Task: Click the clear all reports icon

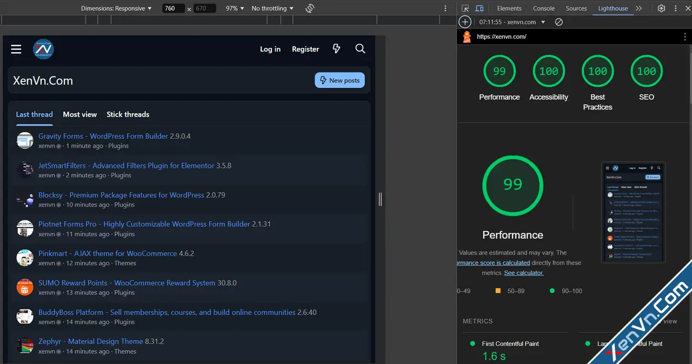Action: pyautogui.click(x=559, y=22)
